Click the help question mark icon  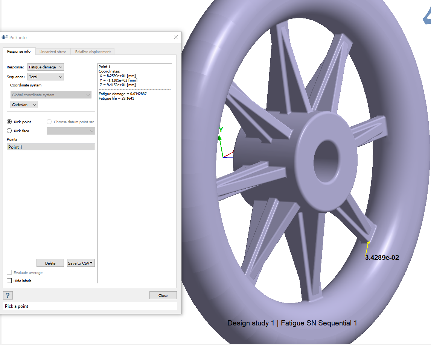coord(8,295)
